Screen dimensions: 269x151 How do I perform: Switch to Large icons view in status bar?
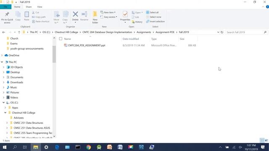[x=266, y=141]
